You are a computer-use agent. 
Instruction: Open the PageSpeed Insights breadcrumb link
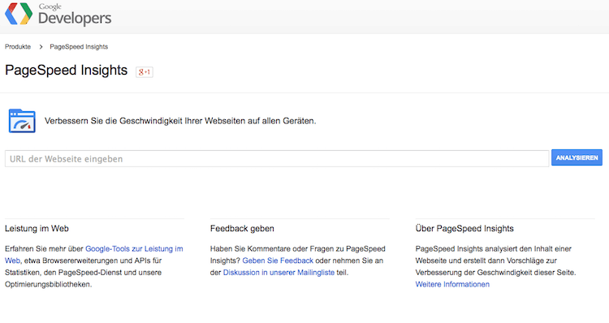(x=79, y=46)
